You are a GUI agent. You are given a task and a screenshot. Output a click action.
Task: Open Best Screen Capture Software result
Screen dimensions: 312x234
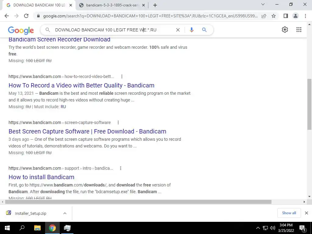coord(87,131)
